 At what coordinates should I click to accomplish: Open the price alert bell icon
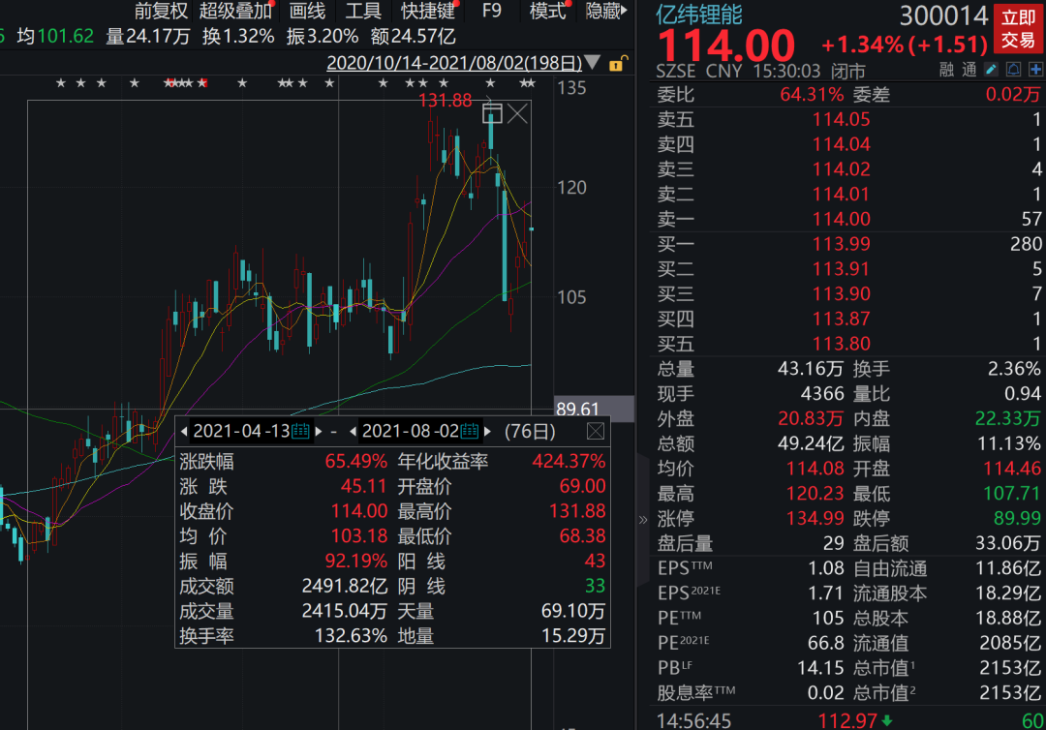[1013, 70]
